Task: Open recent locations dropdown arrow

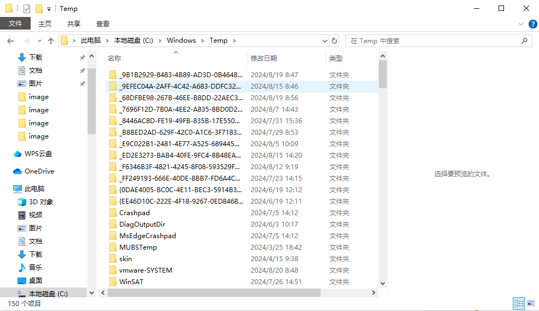Action: 39,41
